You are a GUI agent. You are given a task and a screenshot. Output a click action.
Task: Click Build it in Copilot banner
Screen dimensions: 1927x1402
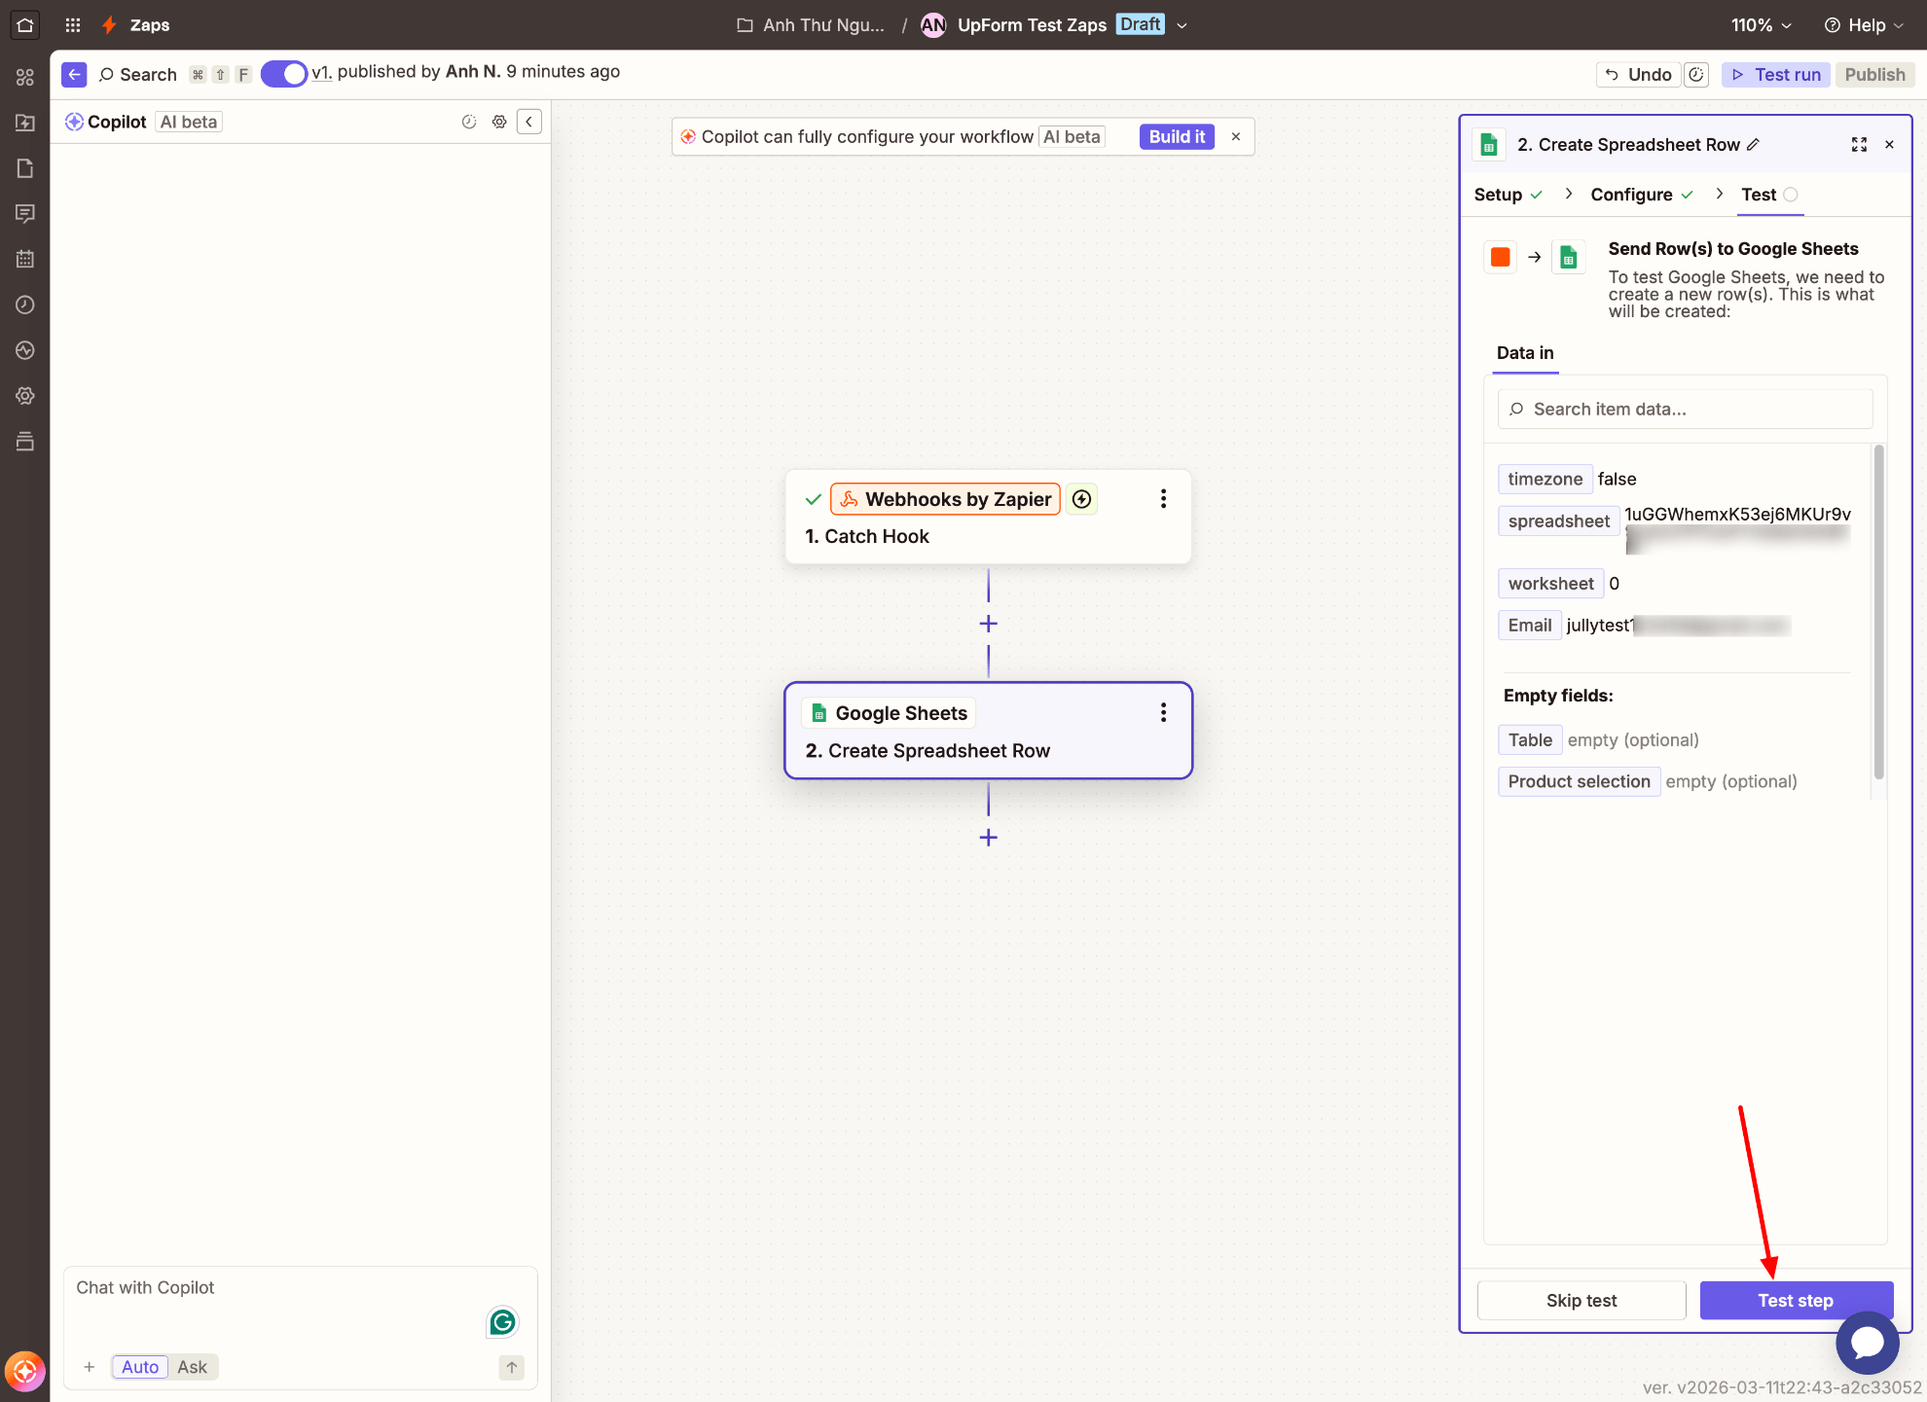point(1177,136)
